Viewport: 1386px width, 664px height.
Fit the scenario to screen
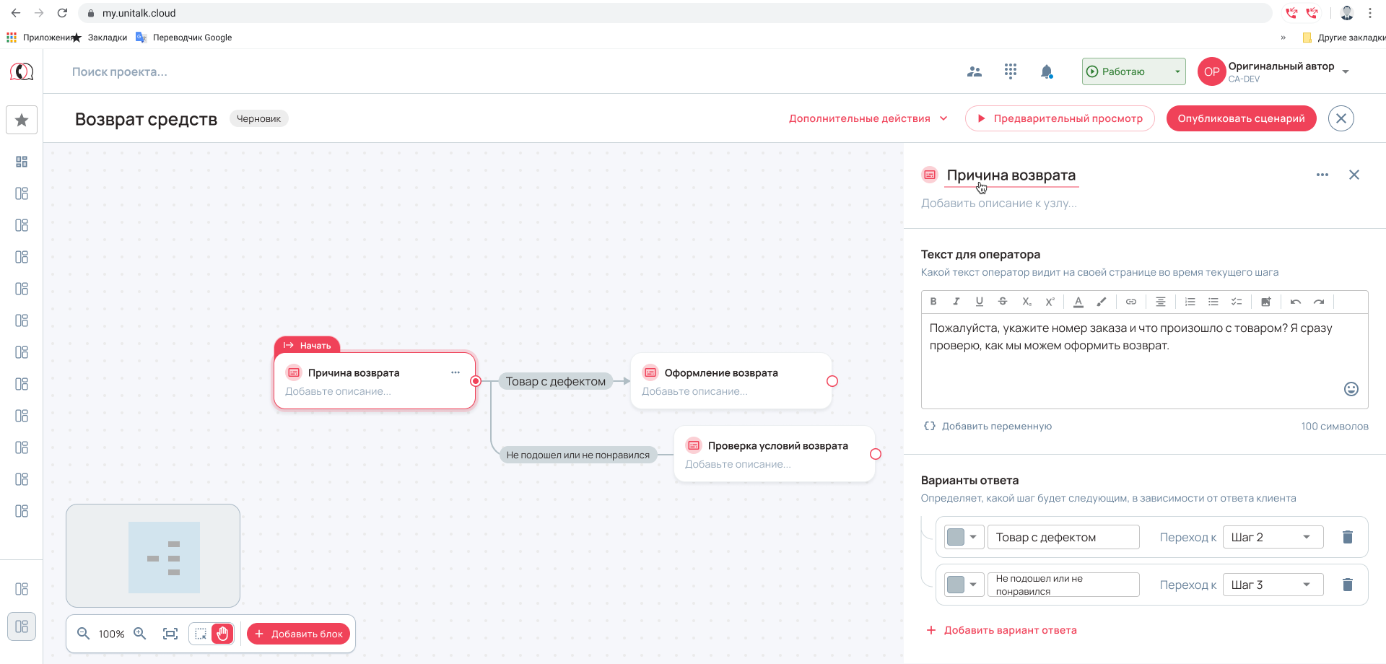pyautogui.click(x=170, y=634)
